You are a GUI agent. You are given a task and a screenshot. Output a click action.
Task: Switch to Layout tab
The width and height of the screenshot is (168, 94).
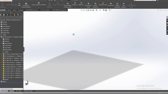pyautogui.click(x=9, y=10)
